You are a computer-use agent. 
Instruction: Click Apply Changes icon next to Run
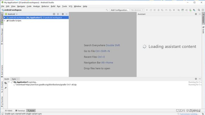(x=151, y=10)
